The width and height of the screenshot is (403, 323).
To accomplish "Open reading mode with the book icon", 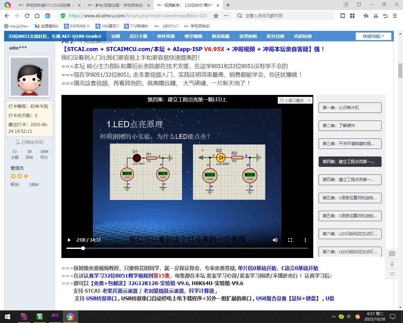I will tap(342, 15).
